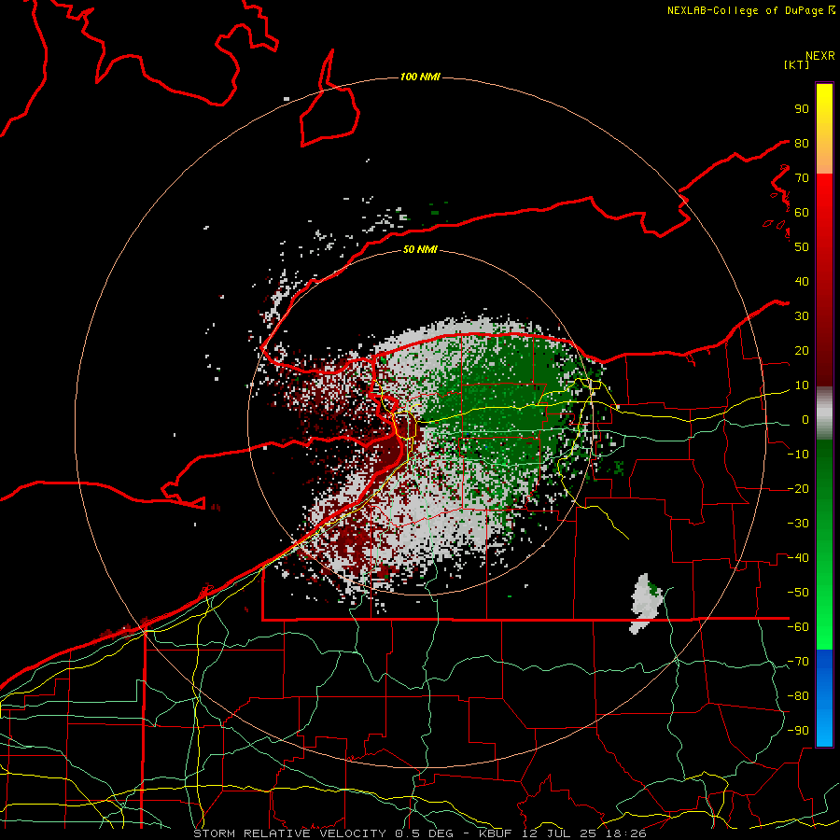Click the positive 40 knot scale label
Image resolution: width=840 pixels, height=840 pixels.
pos(802,281)
